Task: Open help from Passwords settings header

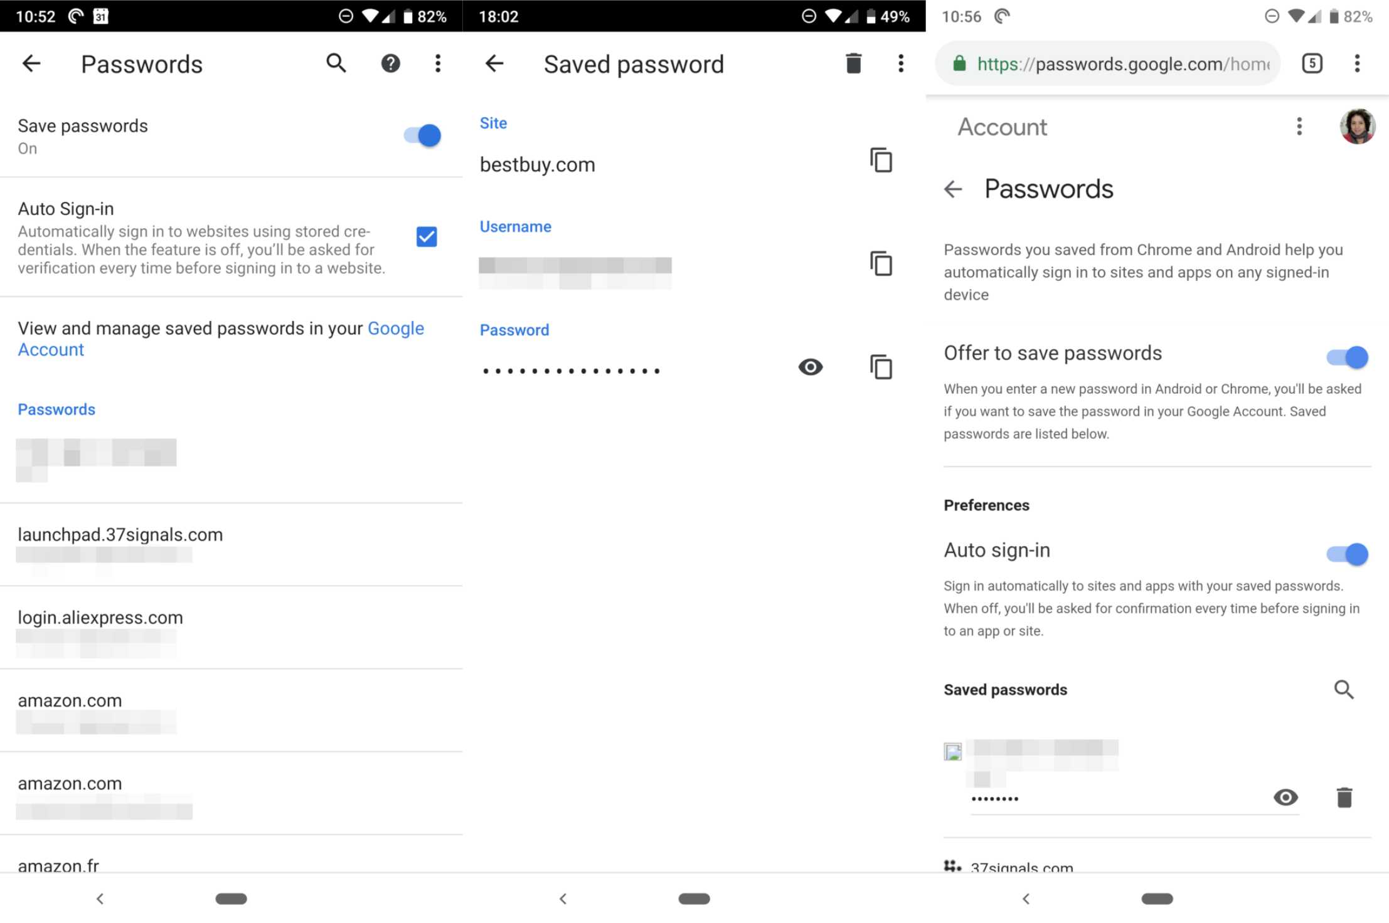Action: coord(390,63)
